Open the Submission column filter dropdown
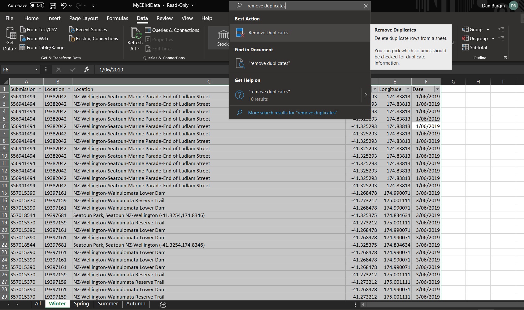 [40, 89]
